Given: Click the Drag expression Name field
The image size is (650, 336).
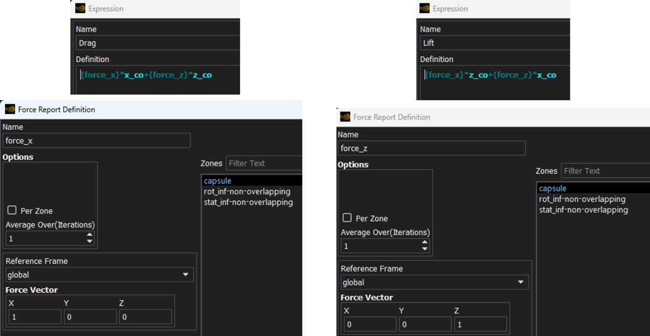Looking at the screenshot, I should click(158, 43).
